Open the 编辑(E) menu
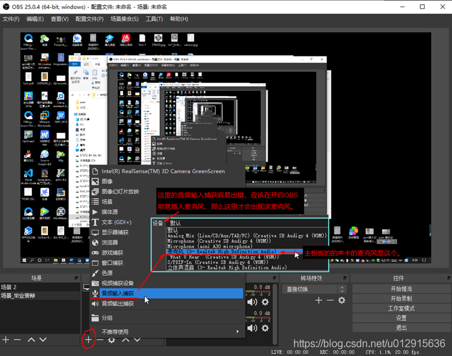Image resolution: width=452 pixels, height=356 pixels. [x=35, y=19]
